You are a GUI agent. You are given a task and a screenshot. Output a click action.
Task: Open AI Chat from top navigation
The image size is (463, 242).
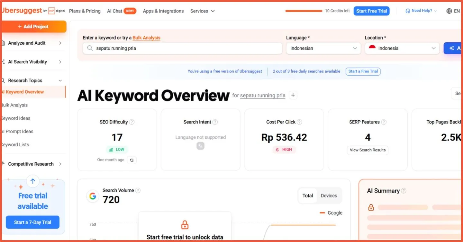point(122,11)
